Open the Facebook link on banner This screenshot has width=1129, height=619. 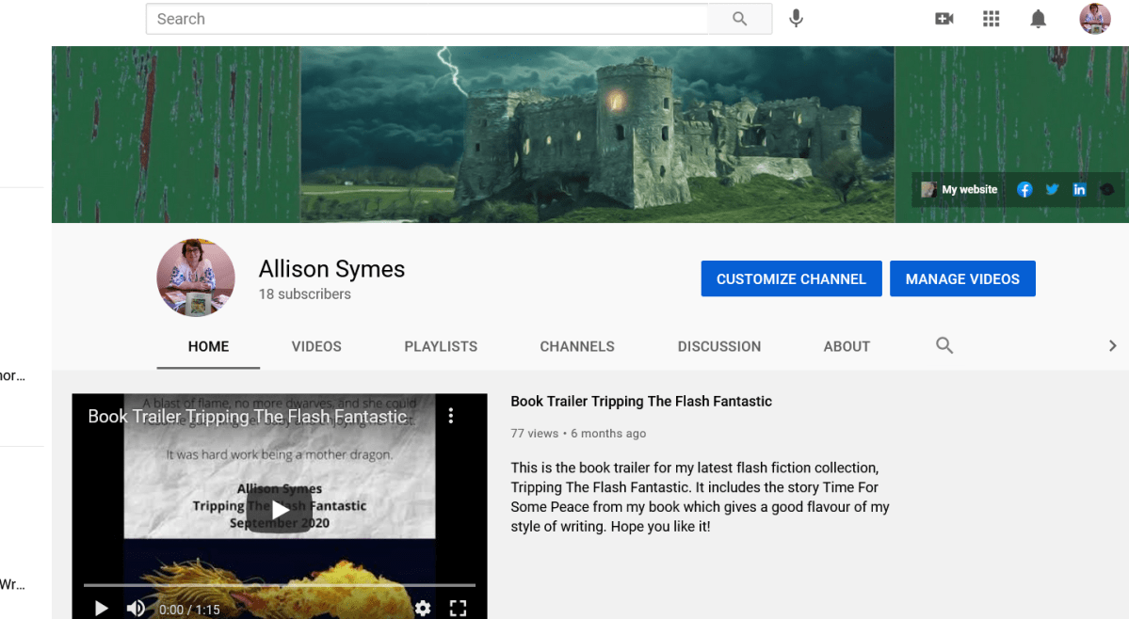coord(1024,189)
